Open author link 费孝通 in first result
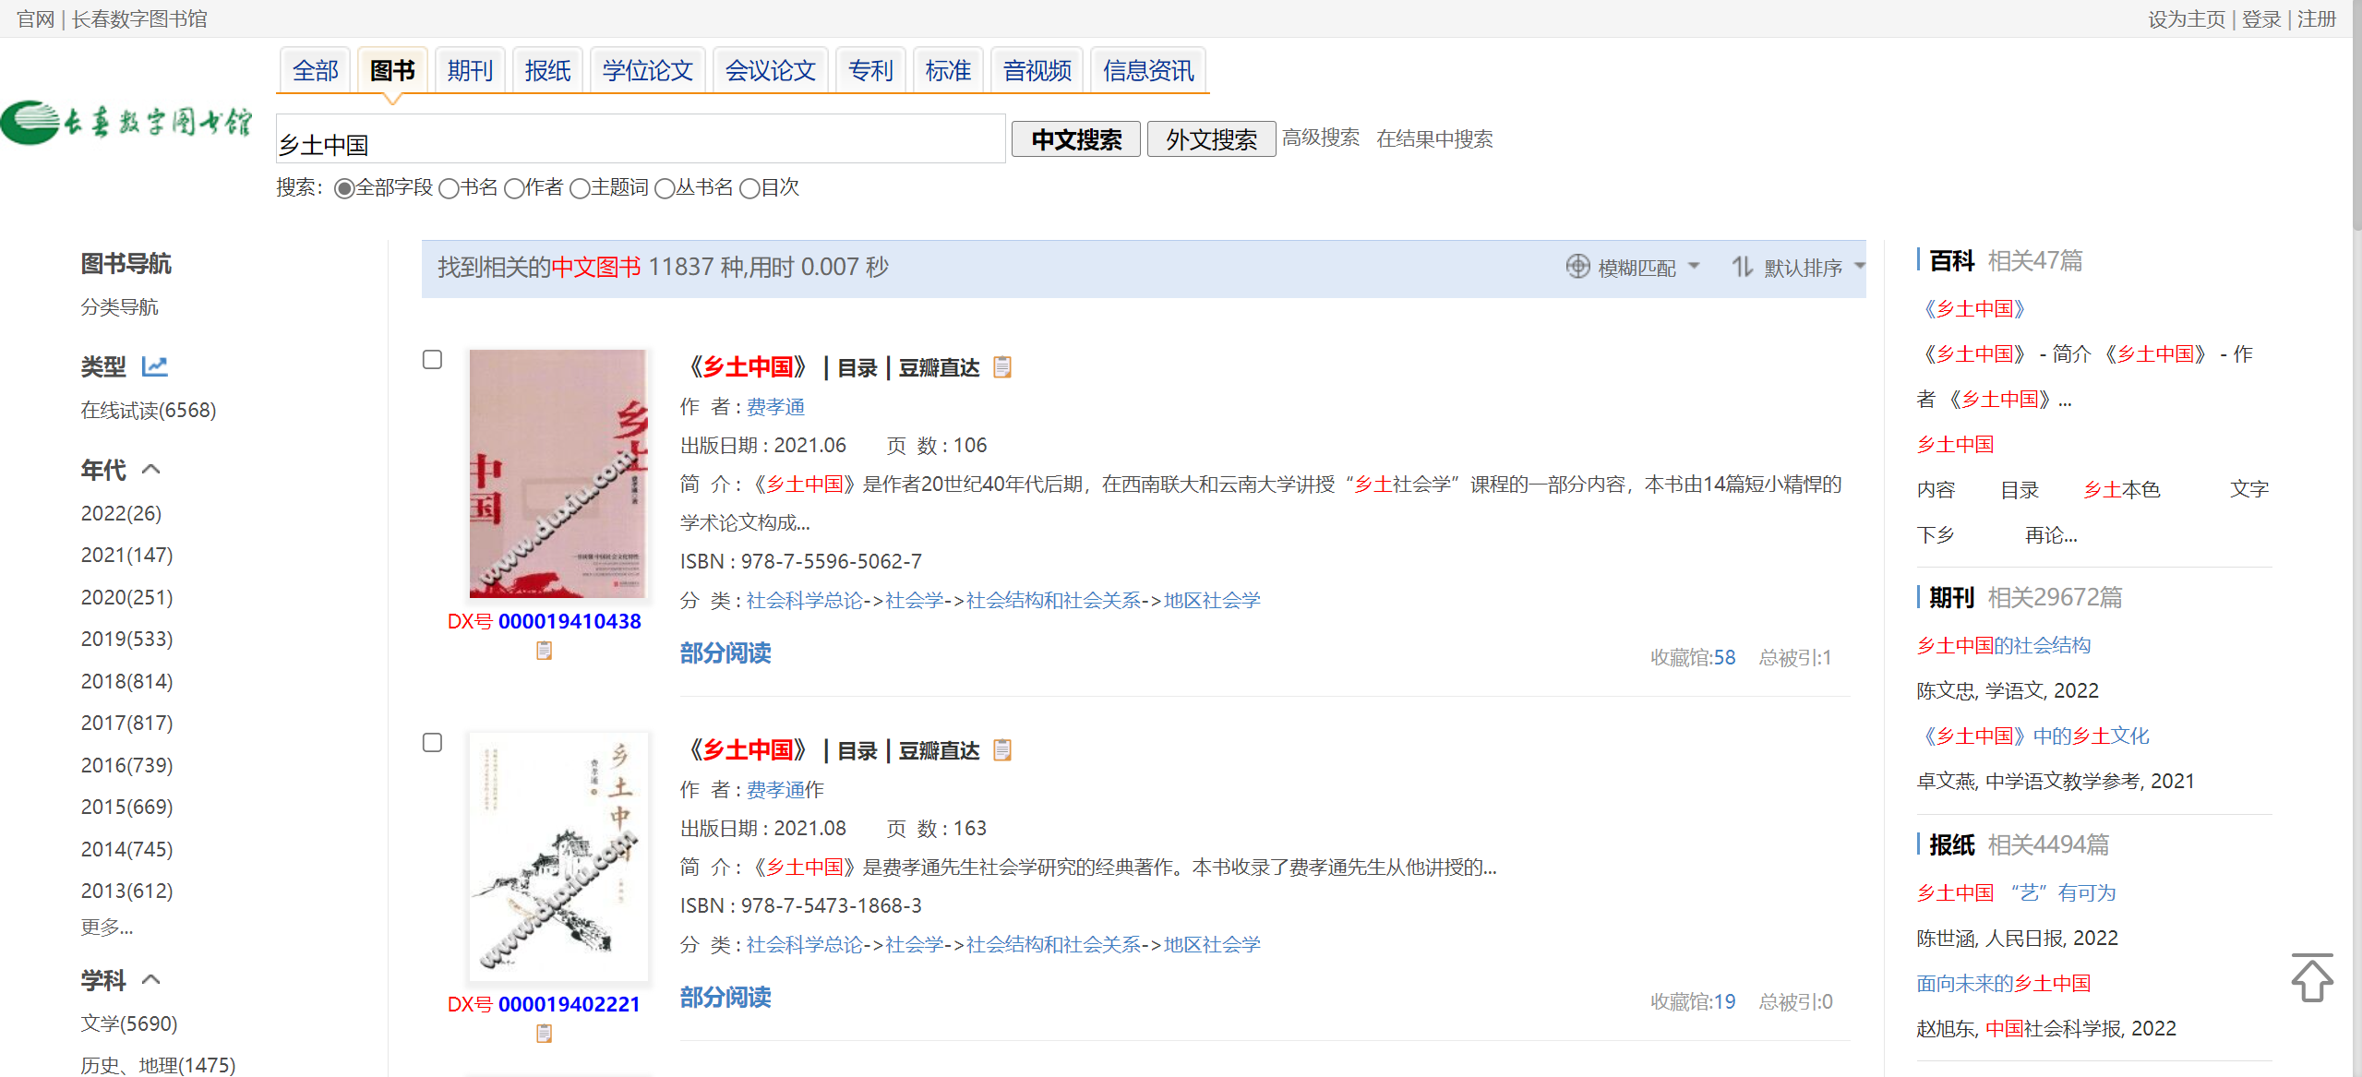 point(774,407)
